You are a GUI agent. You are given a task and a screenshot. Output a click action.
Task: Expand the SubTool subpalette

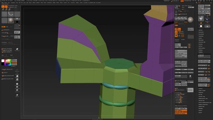(200, 30)
